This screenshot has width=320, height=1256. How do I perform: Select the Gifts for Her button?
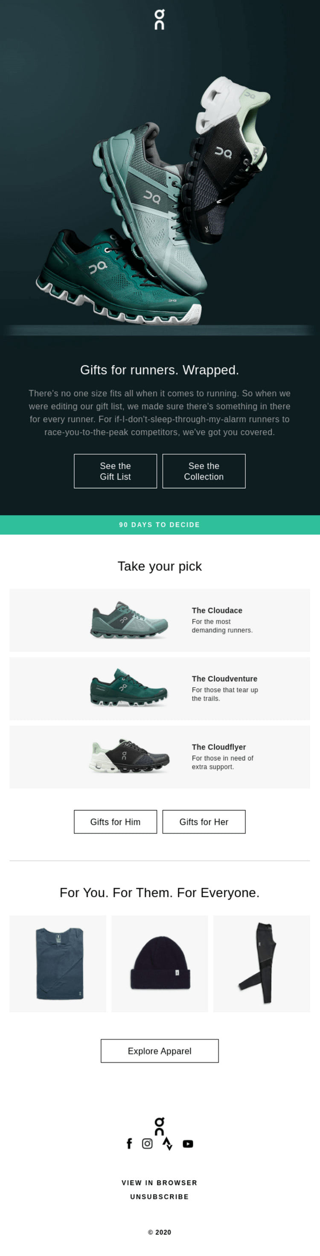[x=204, y=821]
